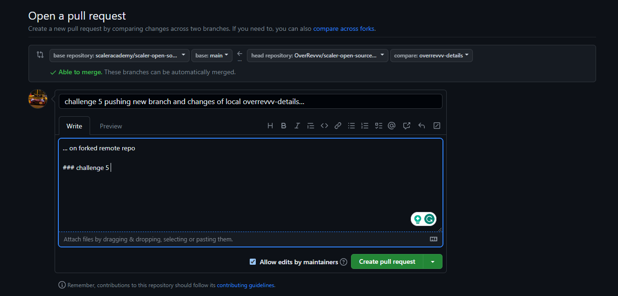Insert a hyperlink into the description
This screenshot has height=296, width=618.
[x=337, y=125]
